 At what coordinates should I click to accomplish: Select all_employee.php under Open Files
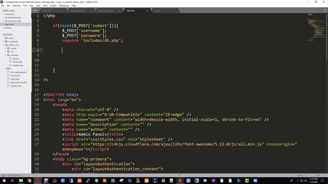click(x=13, y=17)
